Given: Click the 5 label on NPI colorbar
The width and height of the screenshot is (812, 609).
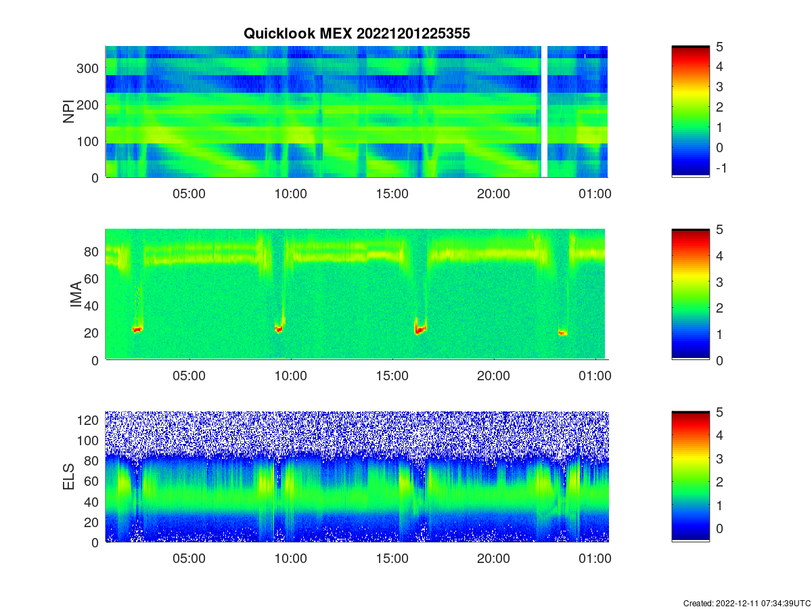Looking at the screenshot, I should pos(719,47).
